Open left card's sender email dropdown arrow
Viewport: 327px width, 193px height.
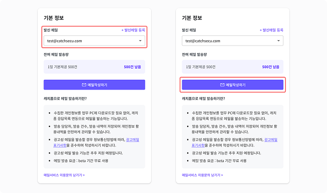click(x=140, y=41)
